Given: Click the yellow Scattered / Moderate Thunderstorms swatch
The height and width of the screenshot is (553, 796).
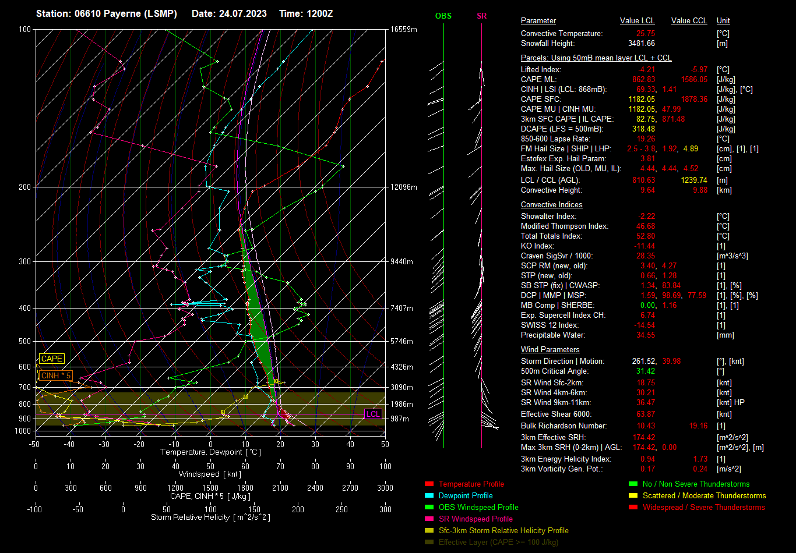Looking at the screenshot, I should point(633,496).
